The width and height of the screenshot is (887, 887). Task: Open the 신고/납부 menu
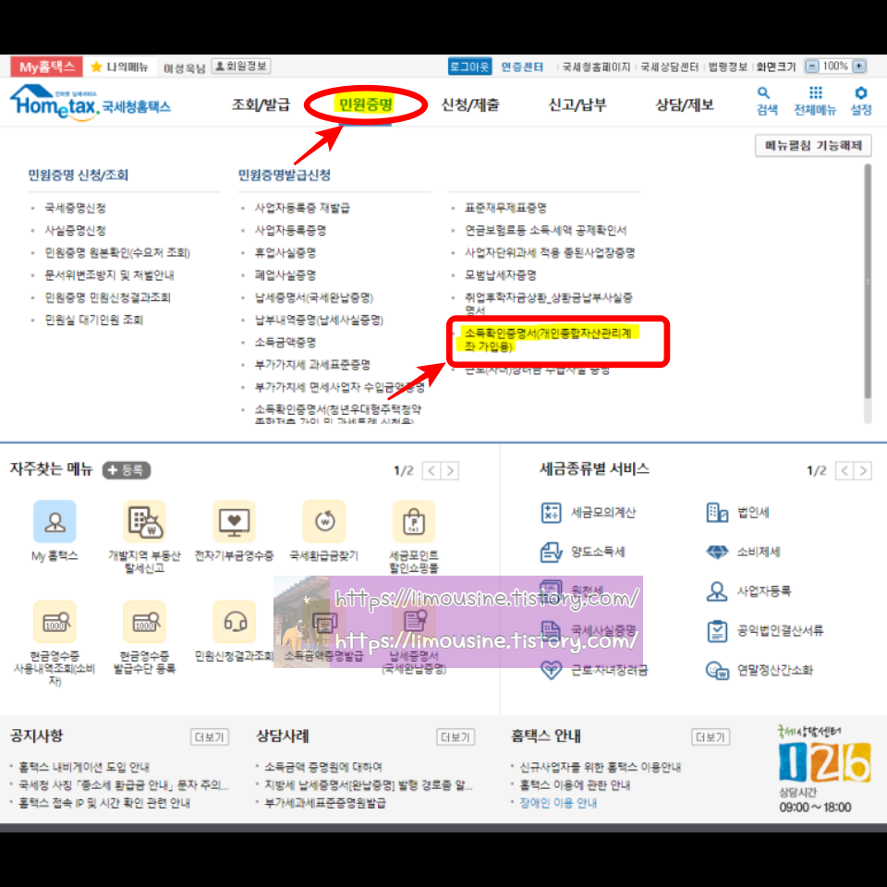(x=577, y=104)
